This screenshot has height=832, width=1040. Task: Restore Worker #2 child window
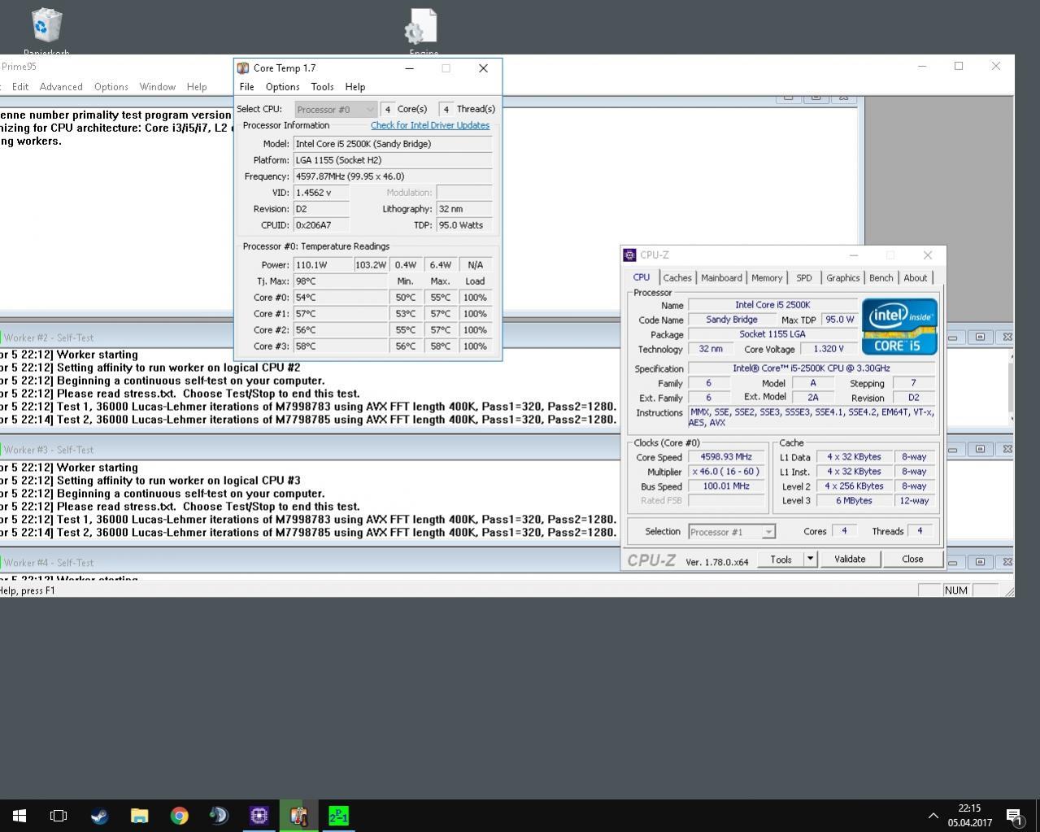click(x=980, y=337)
